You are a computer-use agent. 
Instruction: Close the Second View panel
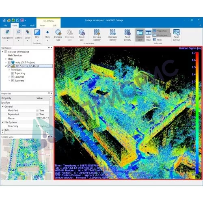(52, 137)
